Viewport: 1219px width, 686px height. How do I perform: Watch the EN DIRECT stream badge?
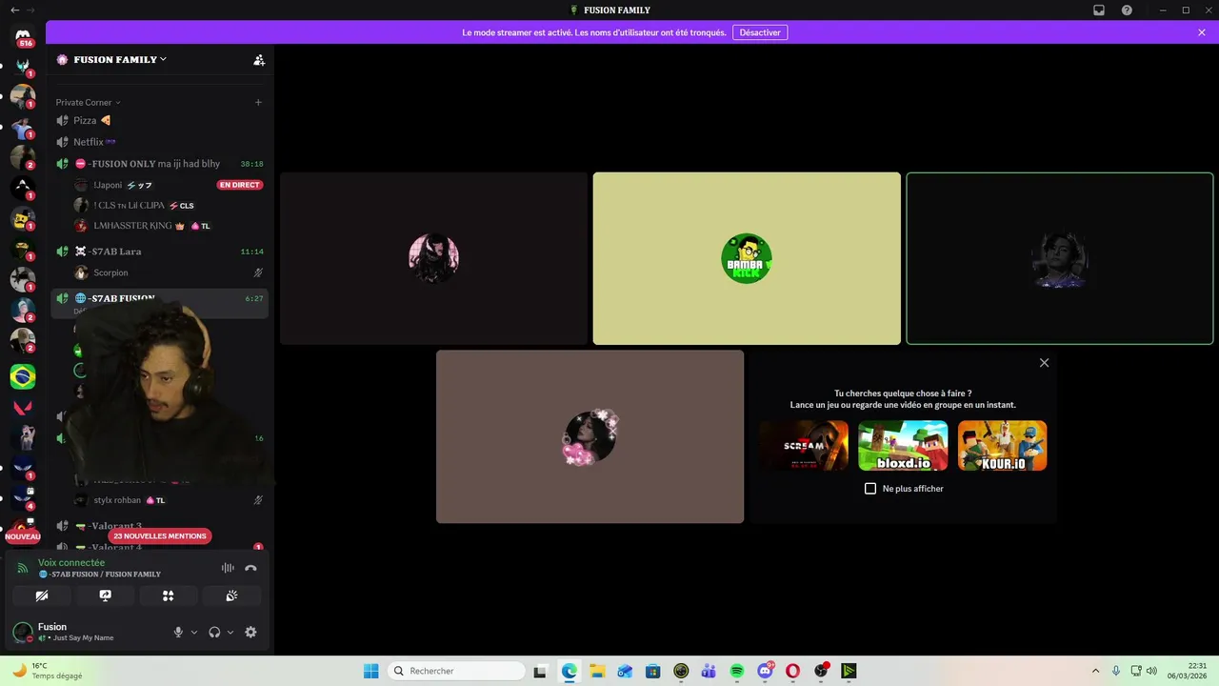coord(239,185)
